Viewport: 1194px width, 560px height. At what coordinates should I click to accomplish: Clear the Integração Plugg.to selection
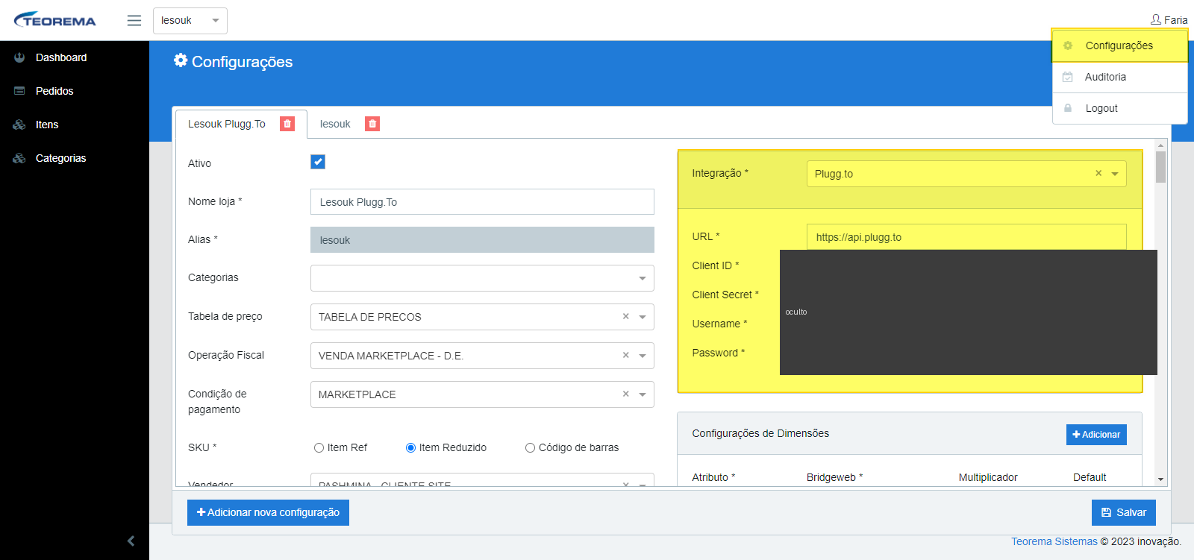(1098, 173)
